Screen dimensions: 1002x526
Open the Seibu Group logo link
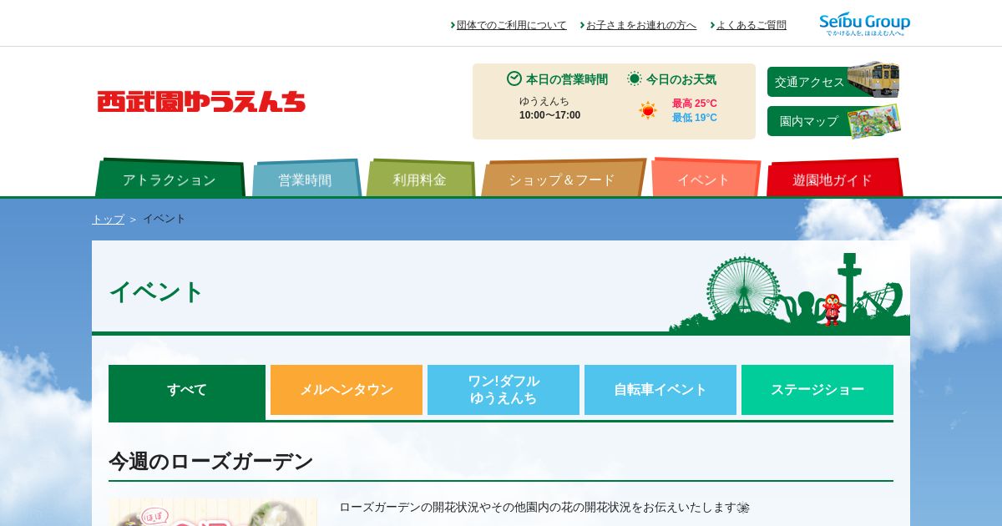pyautogui.click(x=864, y=24)
